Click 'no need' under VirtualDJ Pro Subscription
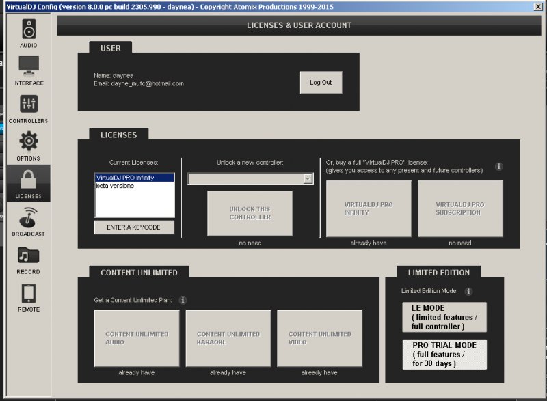The width and height of the screenshot is (547, 401). coord(459,243)
